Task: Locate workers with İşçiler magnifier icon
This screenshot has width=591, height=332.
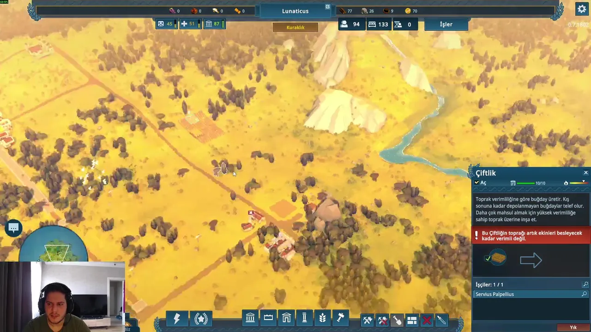Action: (585, 285)
